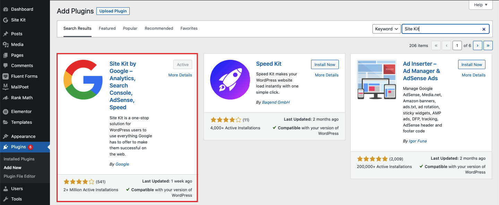Install Now the Ad Inserter plugin
Screen dimensions: 499x205
(472, 65)
